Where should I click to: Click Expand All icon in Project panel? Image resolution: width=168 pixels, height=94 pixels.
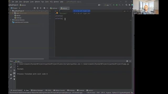pos(38,8)
